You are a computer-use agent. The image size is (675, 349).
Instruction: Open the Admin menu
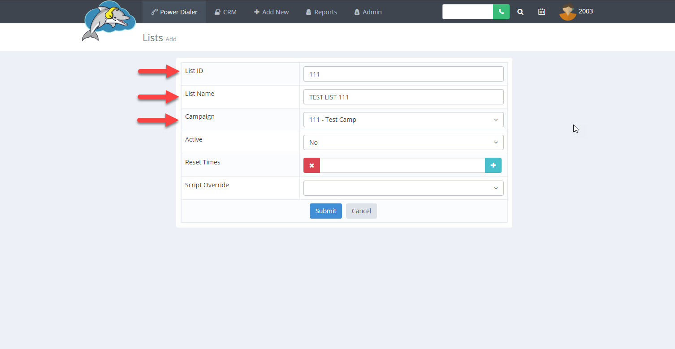coord(368,12)
